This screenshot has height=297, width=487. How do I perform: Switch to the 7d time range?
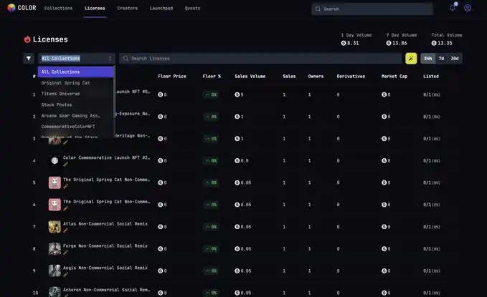[x=441, y=59]
